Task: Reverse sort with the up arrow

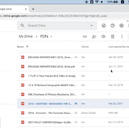Action: (27, 47)
